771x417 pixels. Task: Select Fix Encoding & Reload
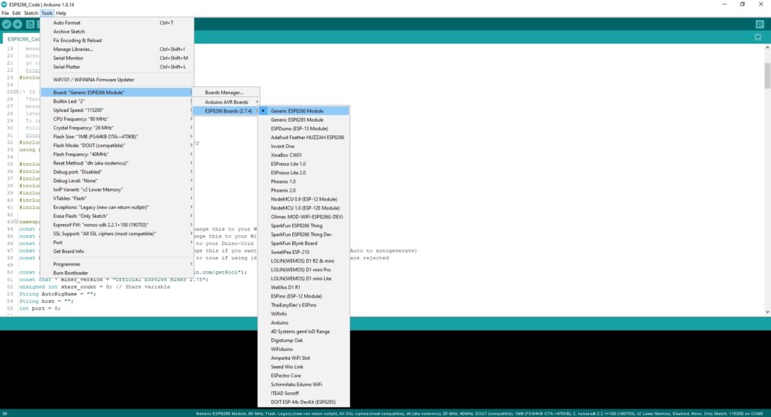tap(117, 41)
